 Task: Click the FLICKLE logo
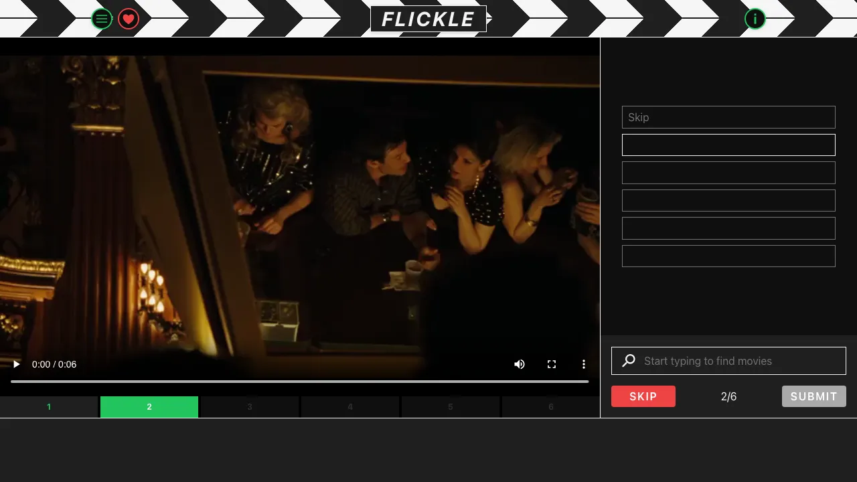428,19
